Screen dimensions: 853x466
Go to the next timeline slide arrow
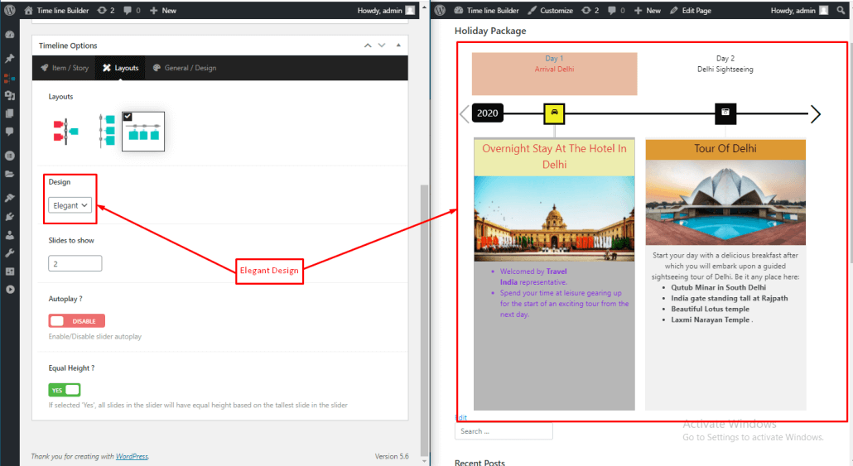[x=815, y=114]
